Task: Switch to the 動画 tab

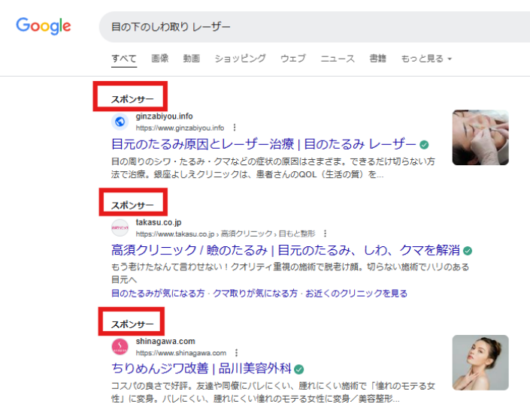Action: [192, 59]
